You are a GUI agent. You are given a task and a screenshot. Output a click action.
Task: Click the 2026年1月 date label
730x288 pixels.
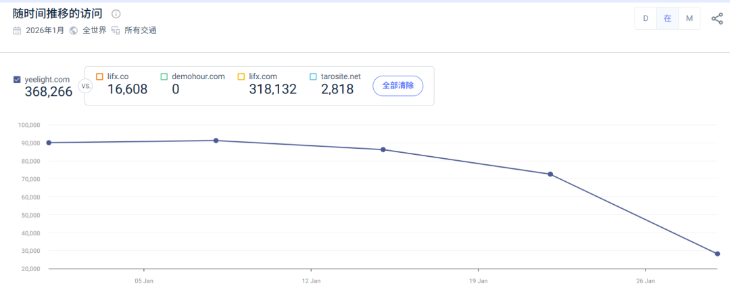(x=45, y=30)
